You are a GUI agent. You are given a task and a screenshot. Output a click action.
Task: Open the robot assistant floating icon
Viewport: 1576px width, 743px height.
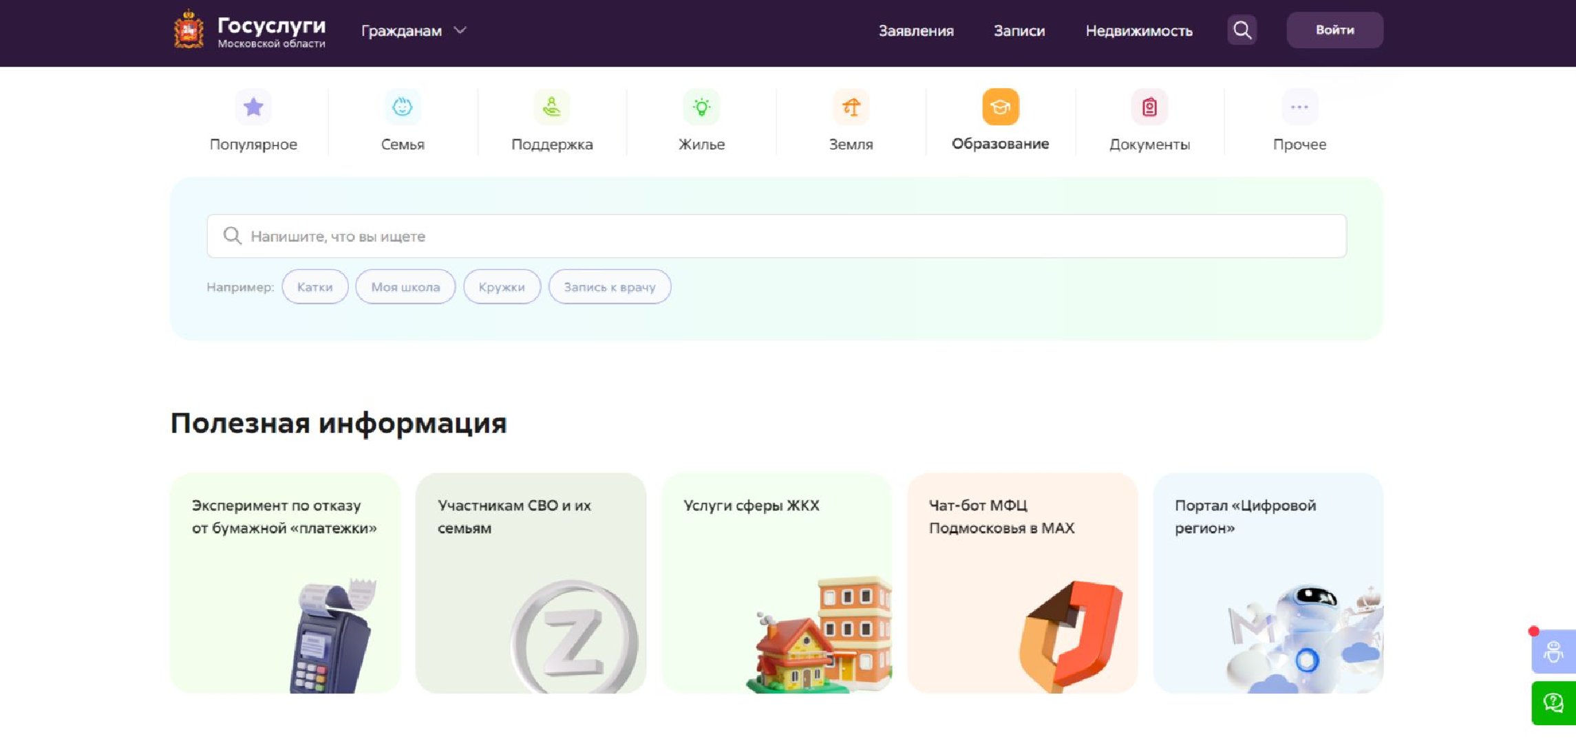pyautogui.click(x=1553, y=652)
